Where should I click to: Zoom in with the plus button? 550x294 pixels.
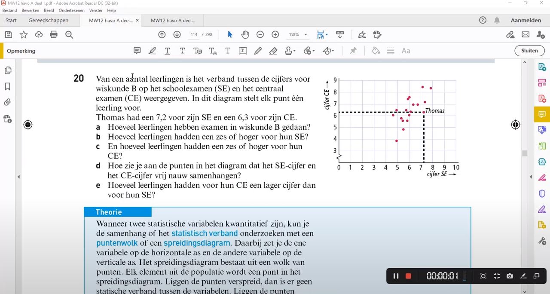pyautogui.click(x=275, y=35)
